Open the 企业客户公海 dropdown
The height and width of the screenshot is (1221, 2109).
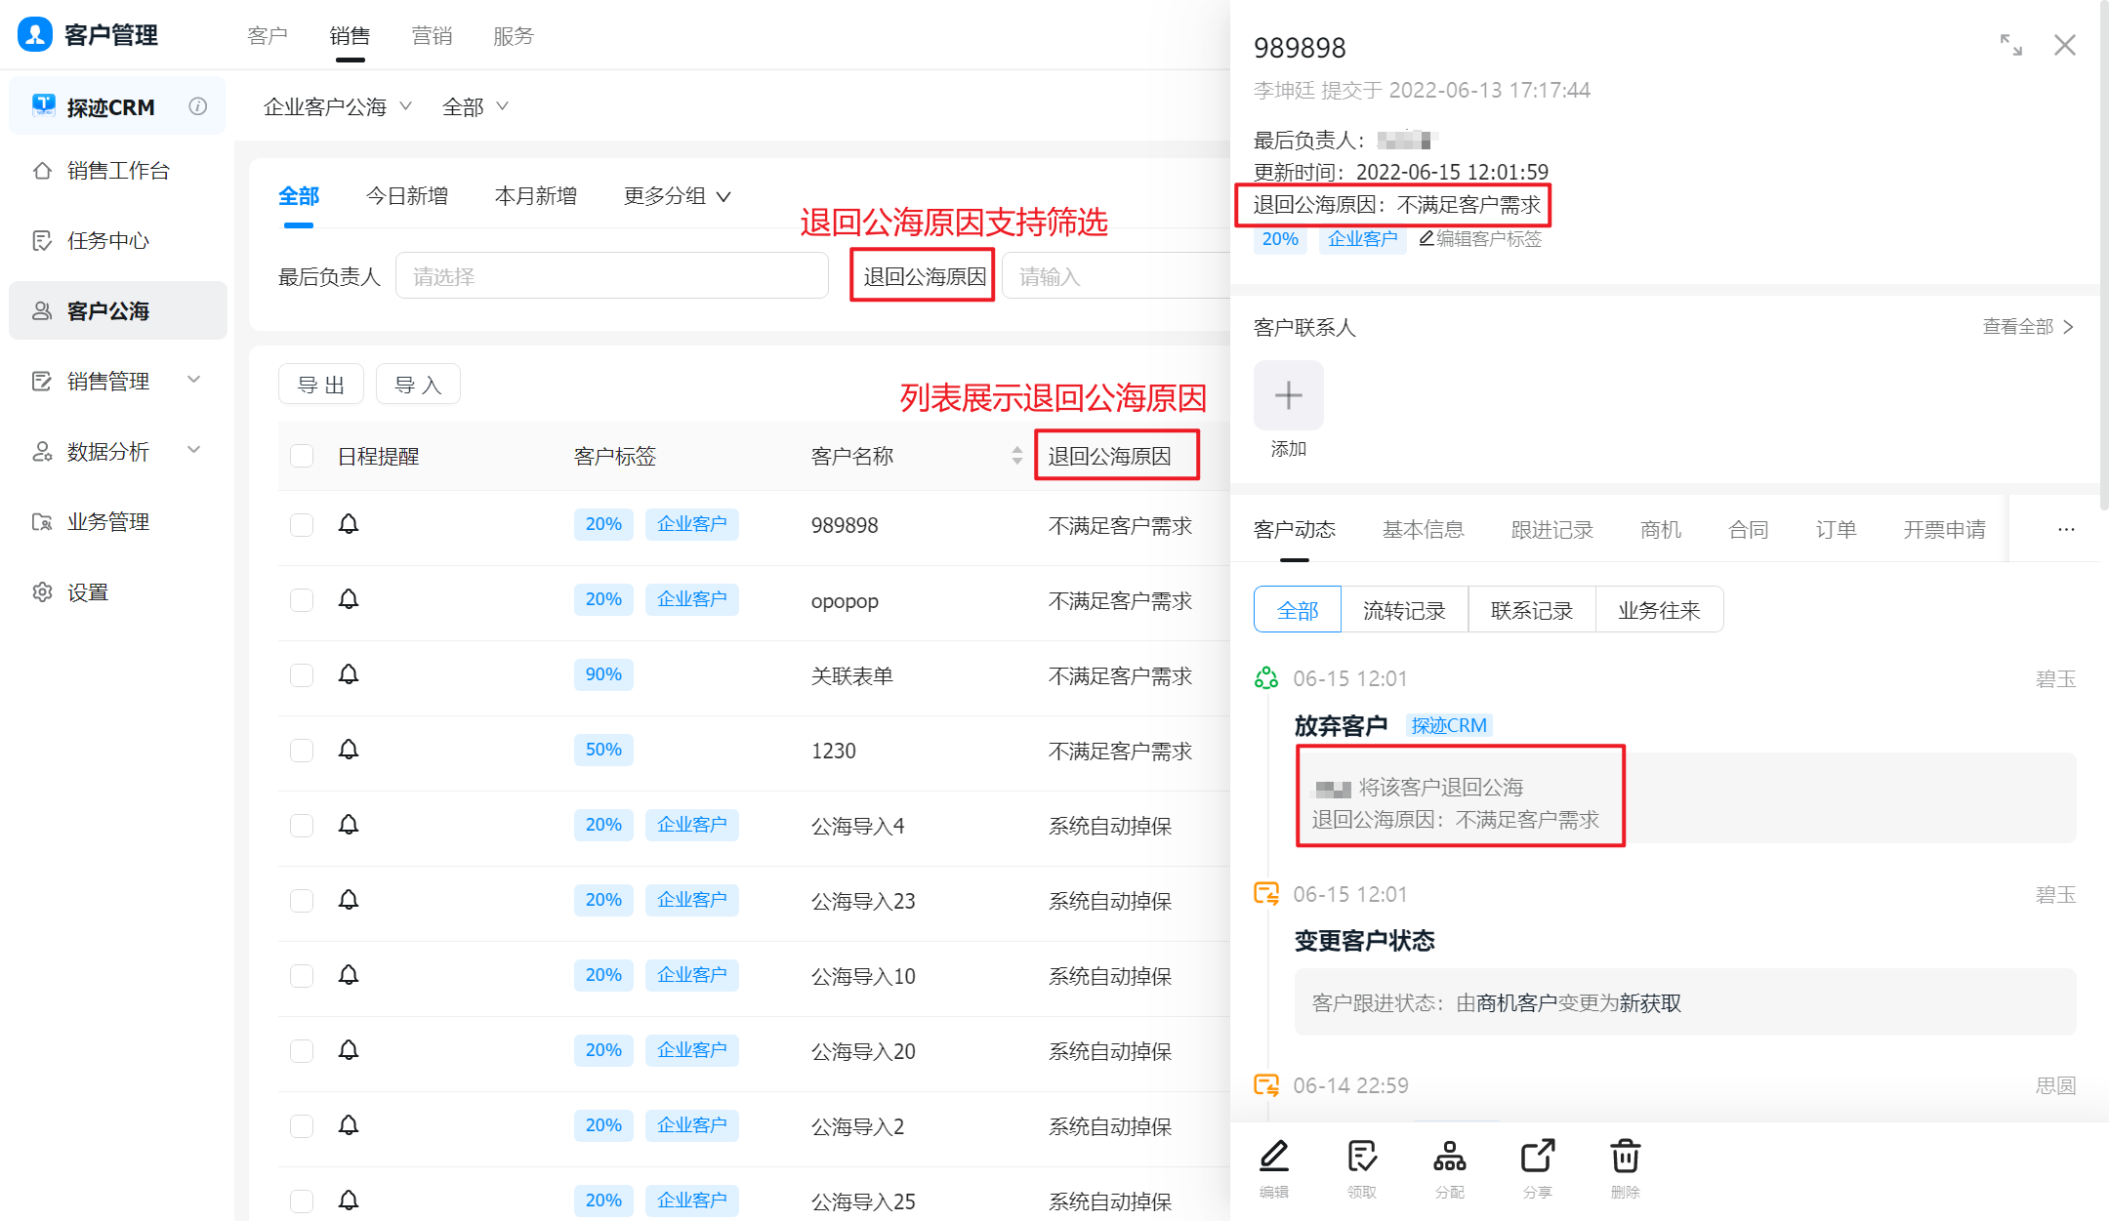[x=337, y=106]
